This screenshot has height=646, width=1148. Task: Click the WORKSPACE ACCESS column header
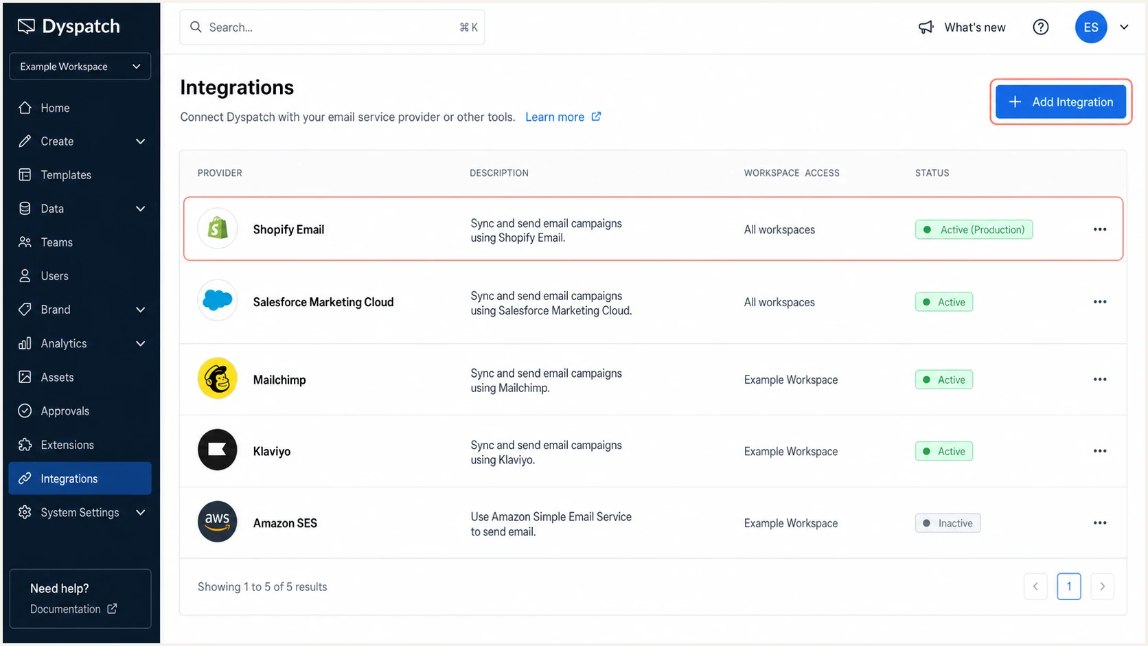pyautogui.click(x=792, y=173)
